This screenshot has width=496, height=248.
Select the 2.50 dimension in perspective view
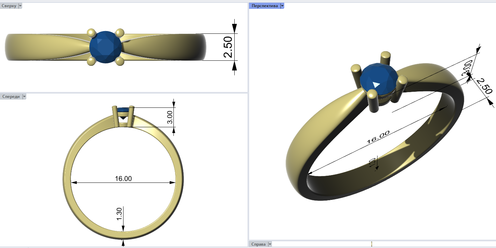point(484,86)
